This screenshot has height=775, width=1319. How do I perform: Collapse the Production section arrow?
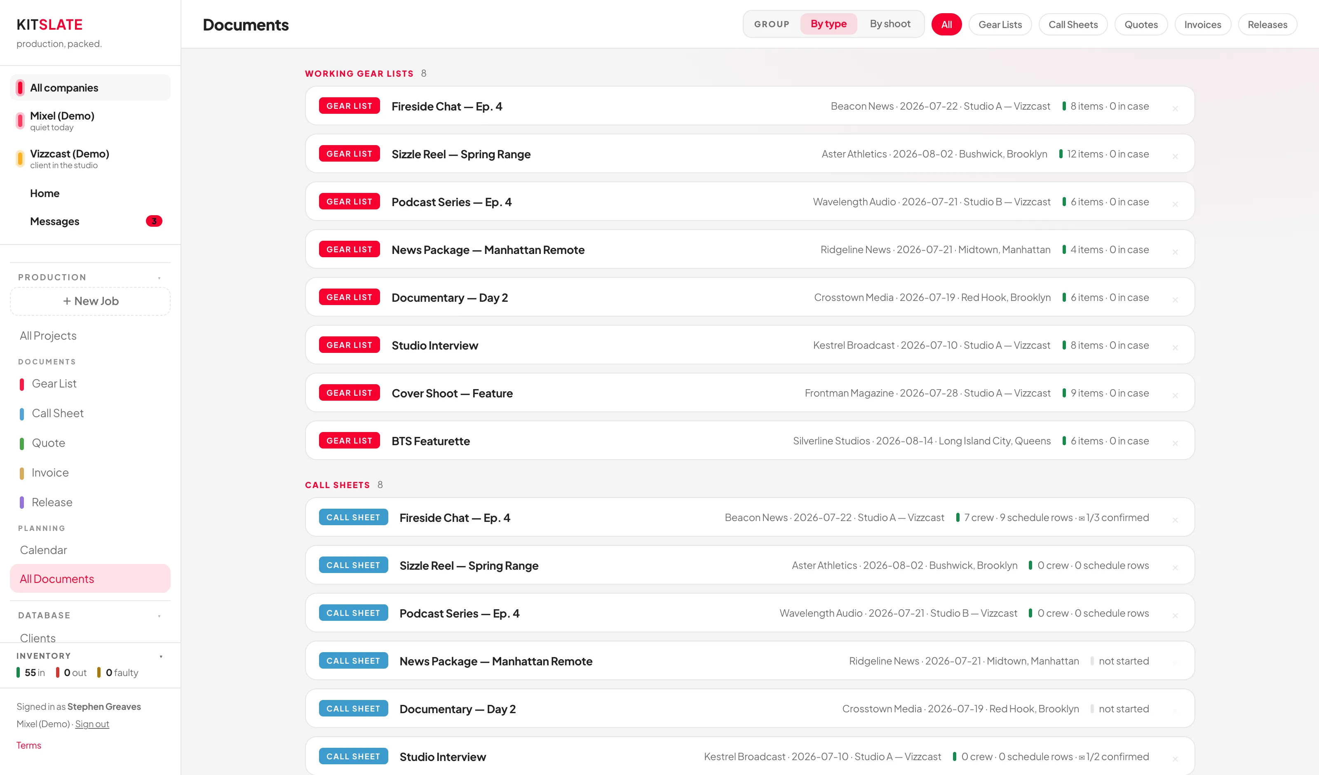pyautogui.click(x=159, y=278)
